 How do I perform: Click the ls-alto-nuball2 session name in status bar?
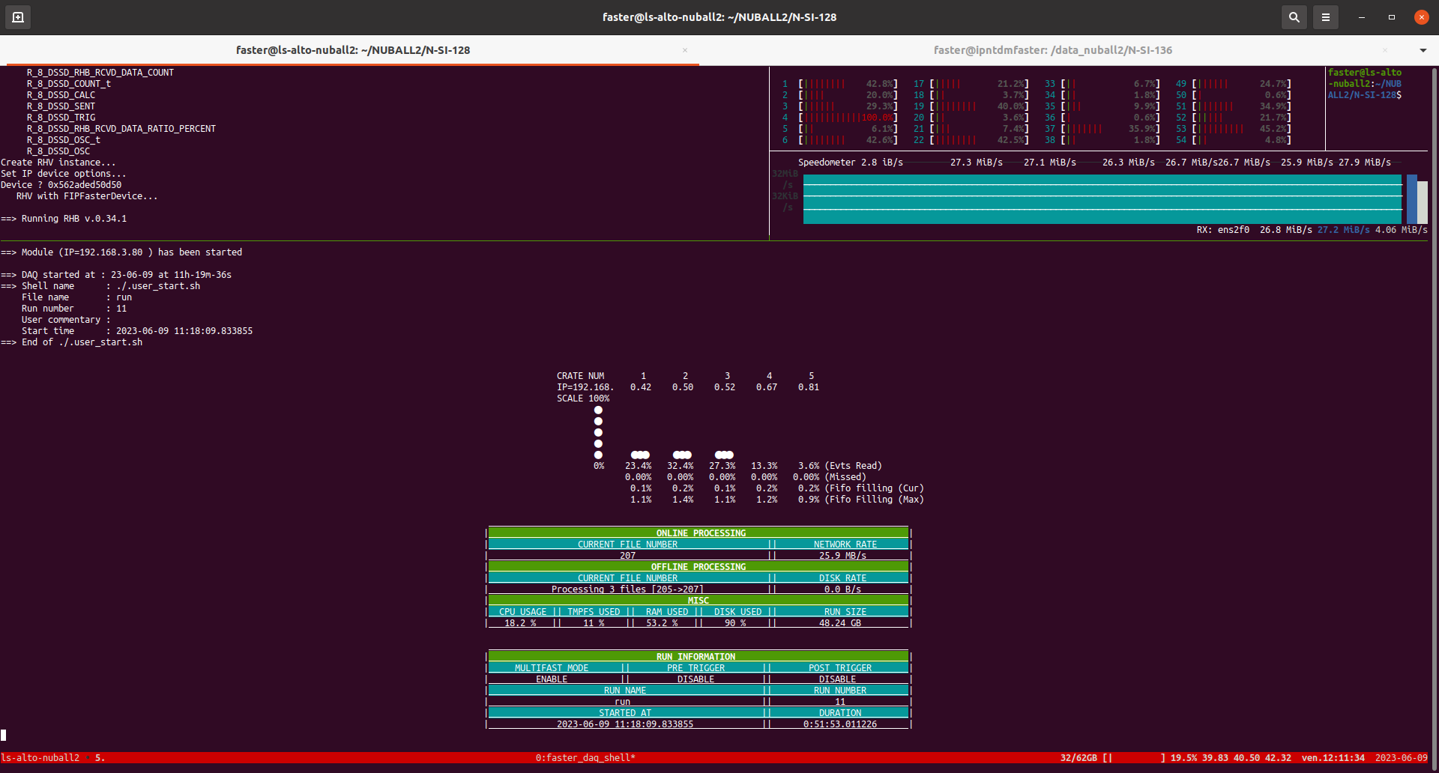40,758
